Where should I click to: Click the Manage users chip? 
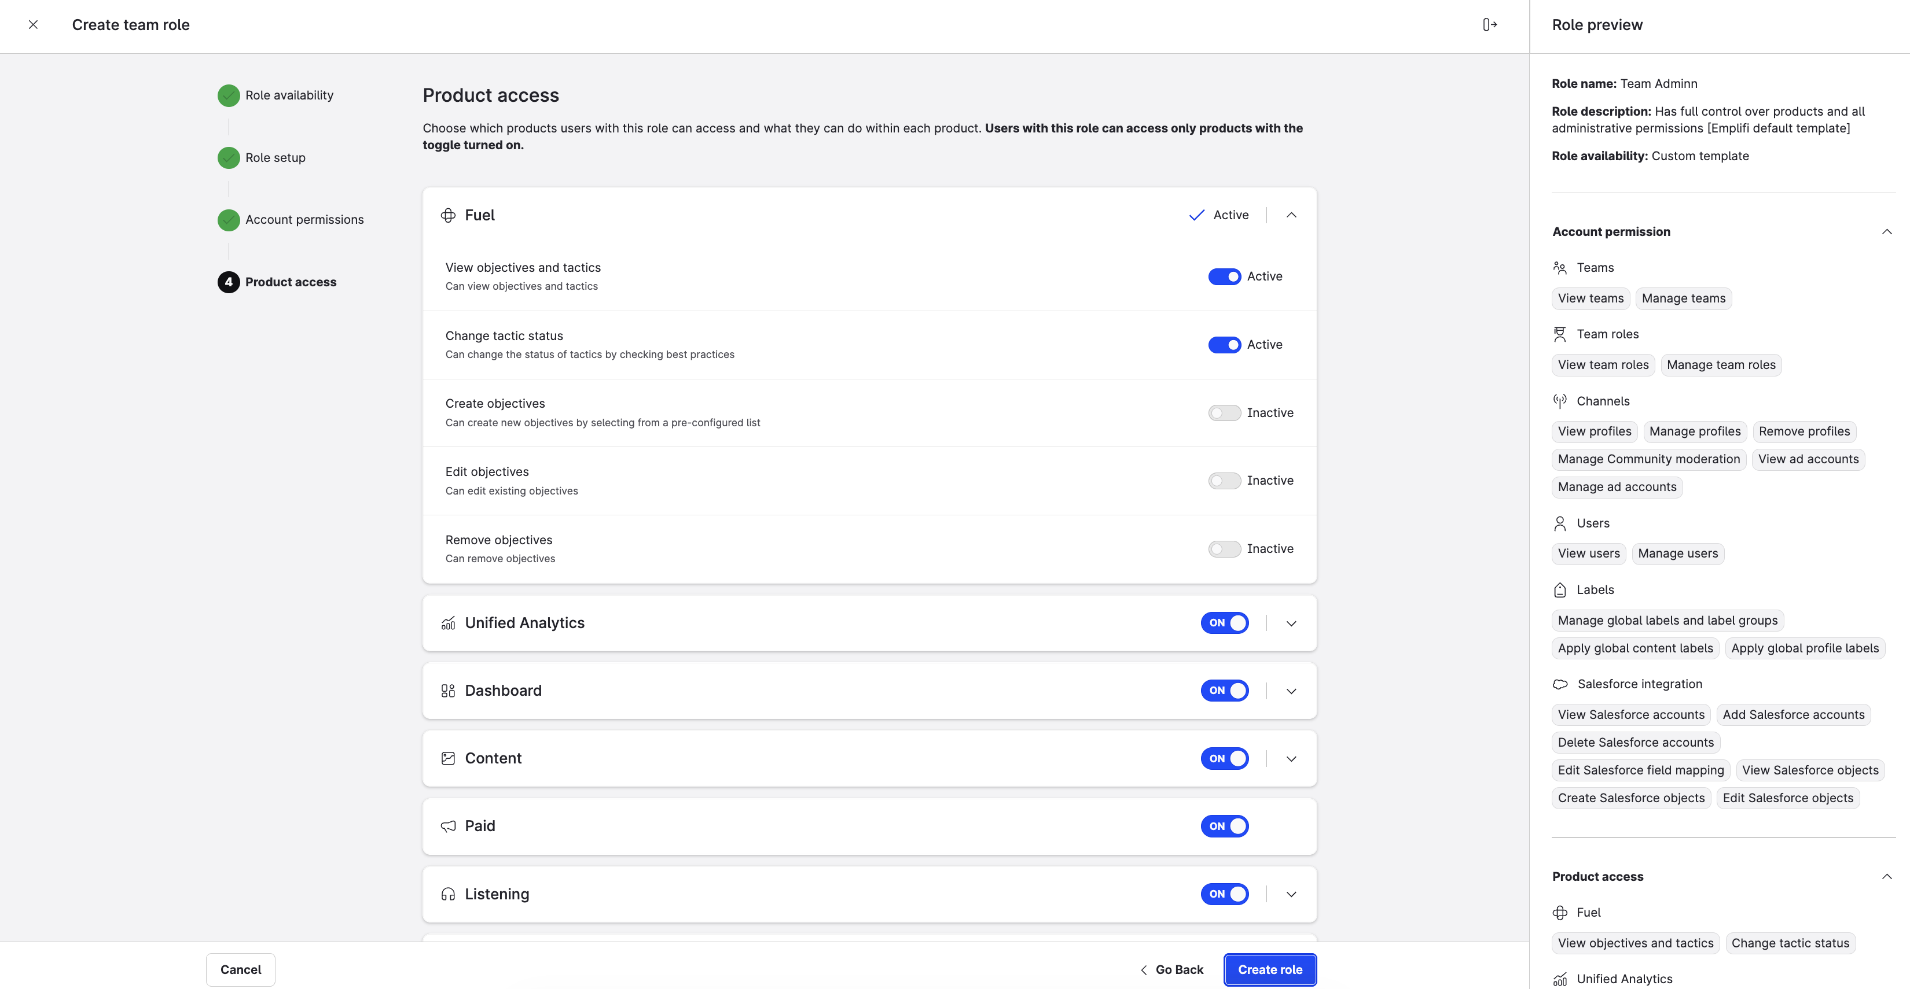pos(1677,553)
